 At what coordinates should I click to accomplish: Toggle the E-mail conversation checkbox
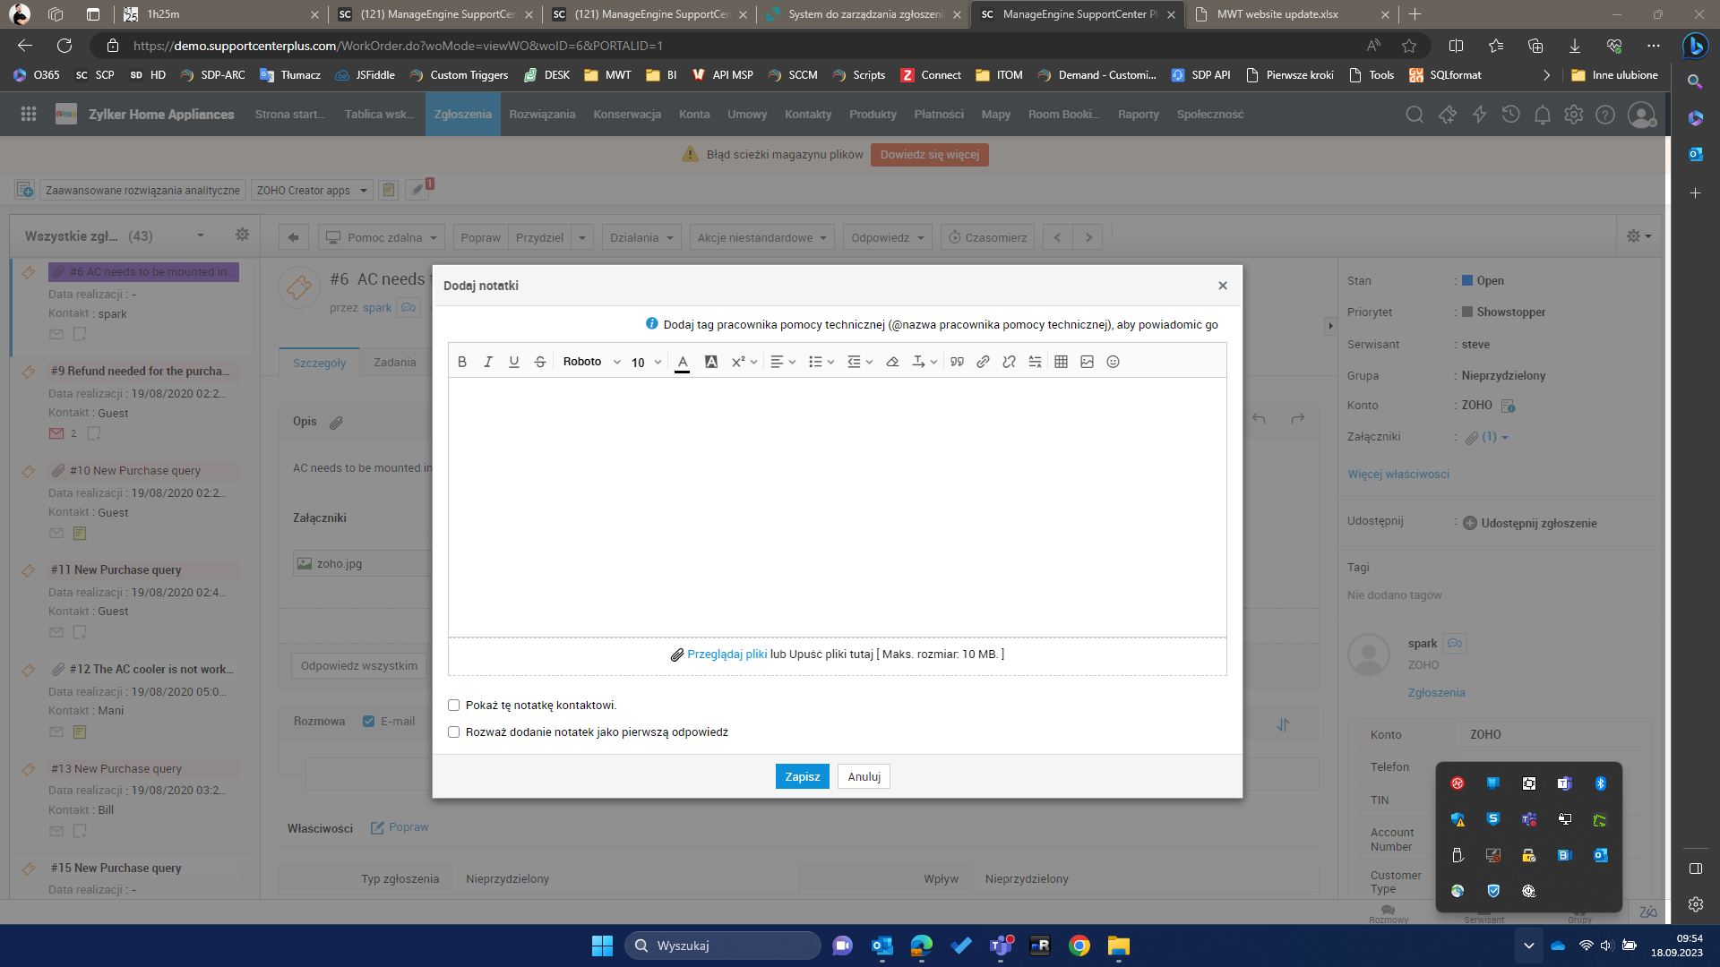[368, 722]
